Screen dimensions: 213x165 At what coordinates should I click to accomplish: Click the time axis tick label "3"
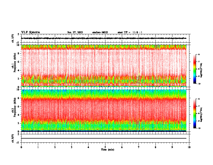[x=72, y=147]
